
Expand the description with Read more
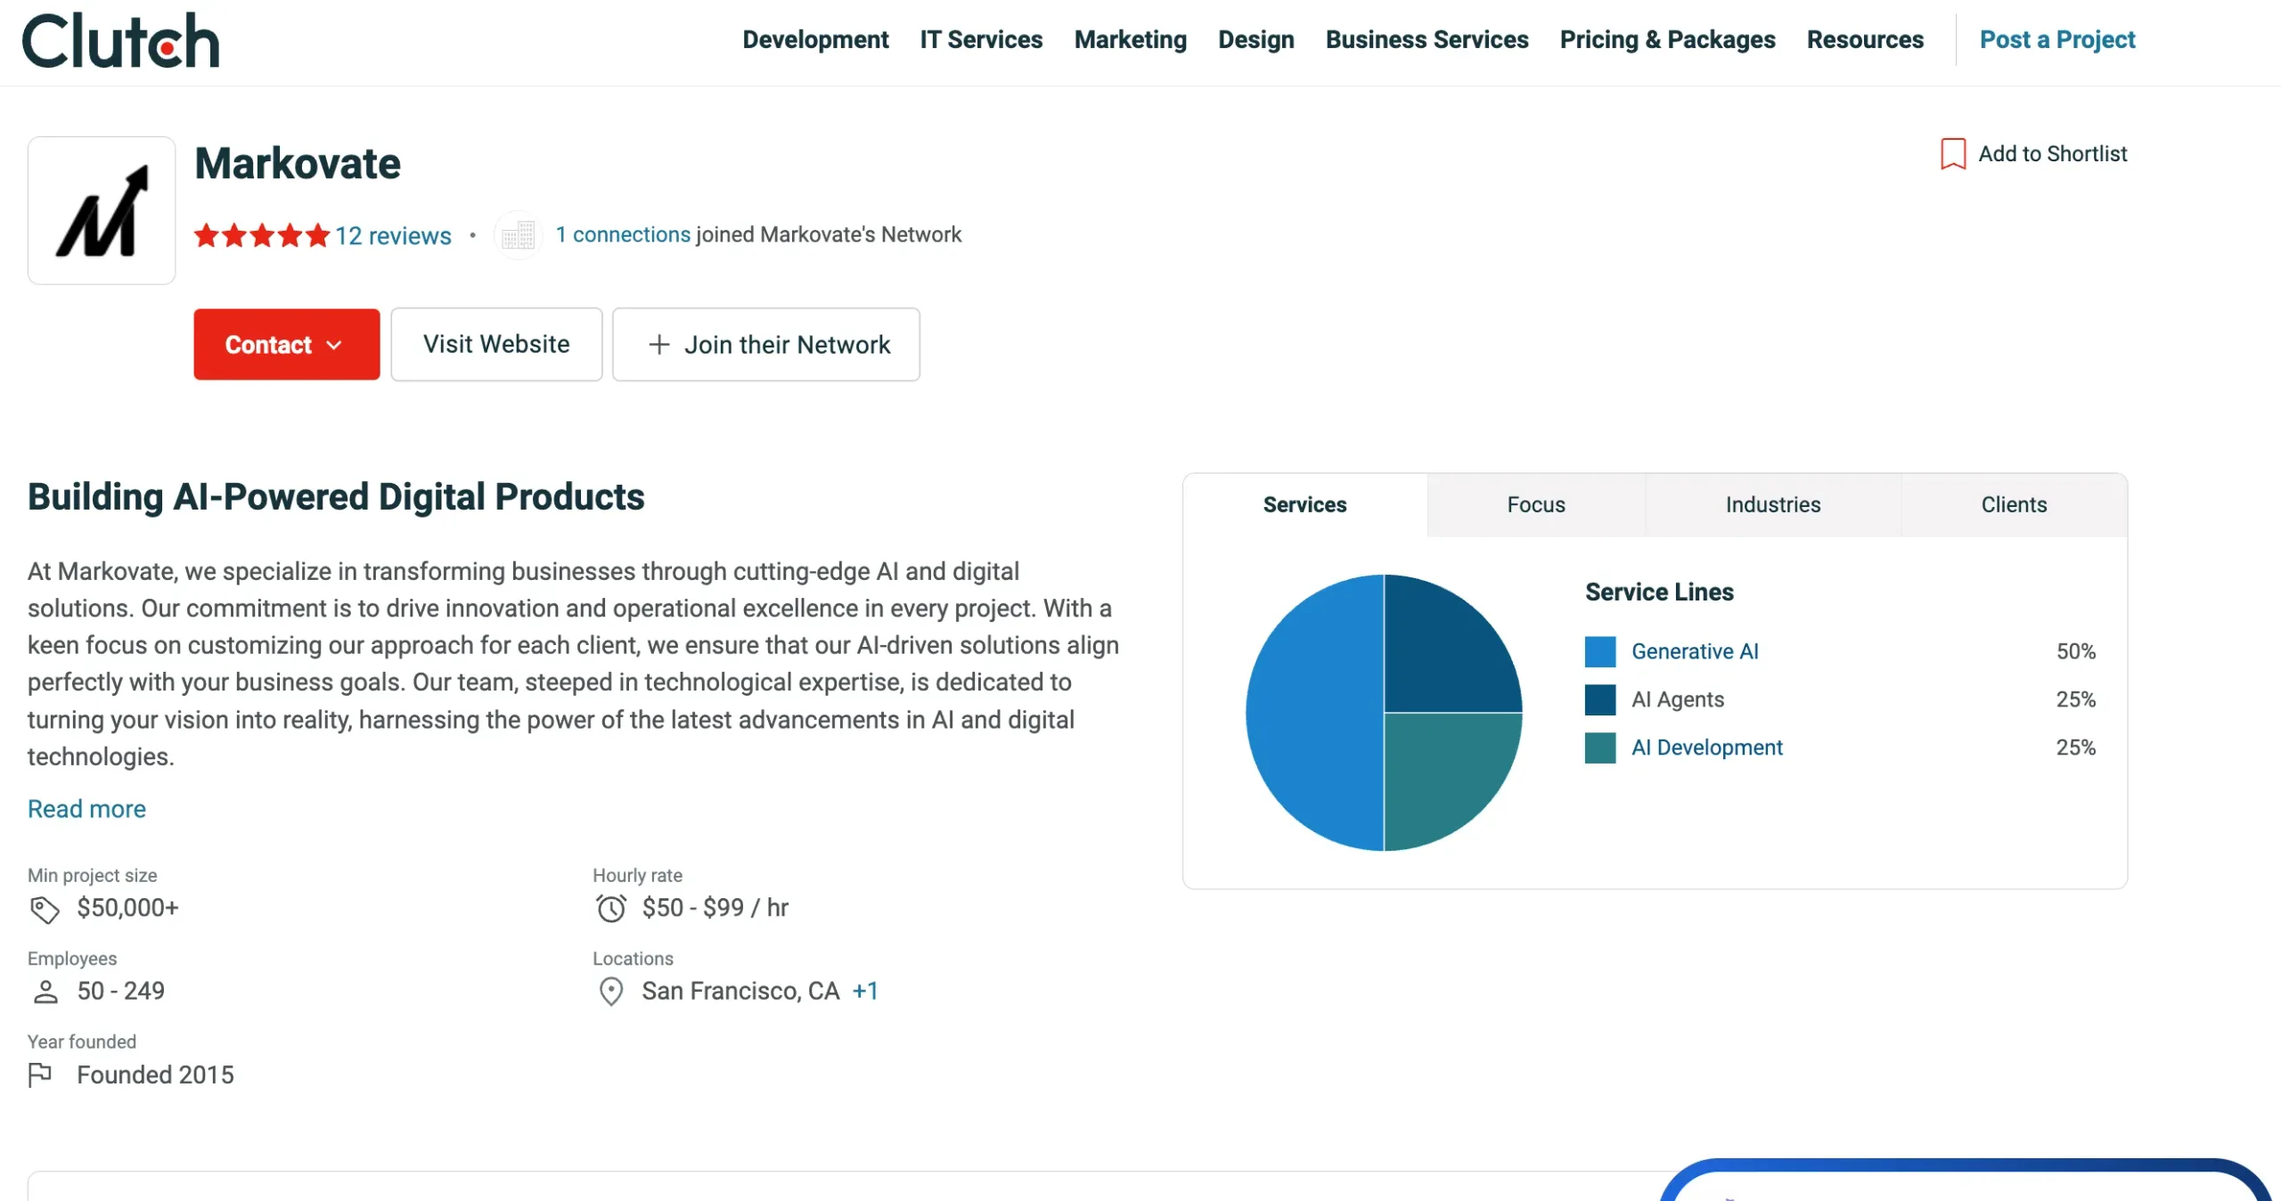click(x=86, y=808)
